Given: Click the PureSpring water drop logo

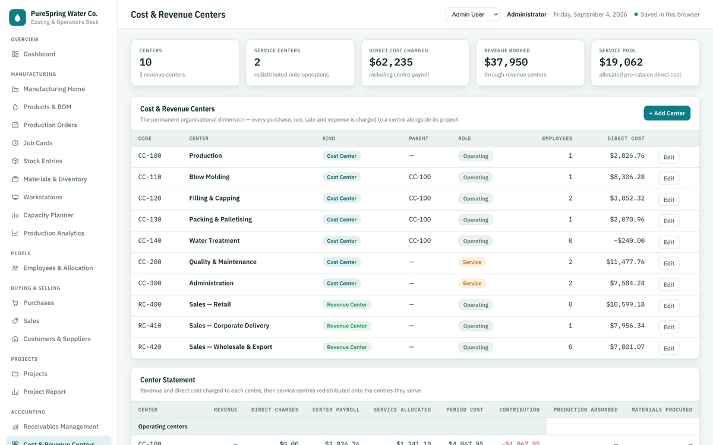Looking at the screenshot, I should [x=17, y=17].
